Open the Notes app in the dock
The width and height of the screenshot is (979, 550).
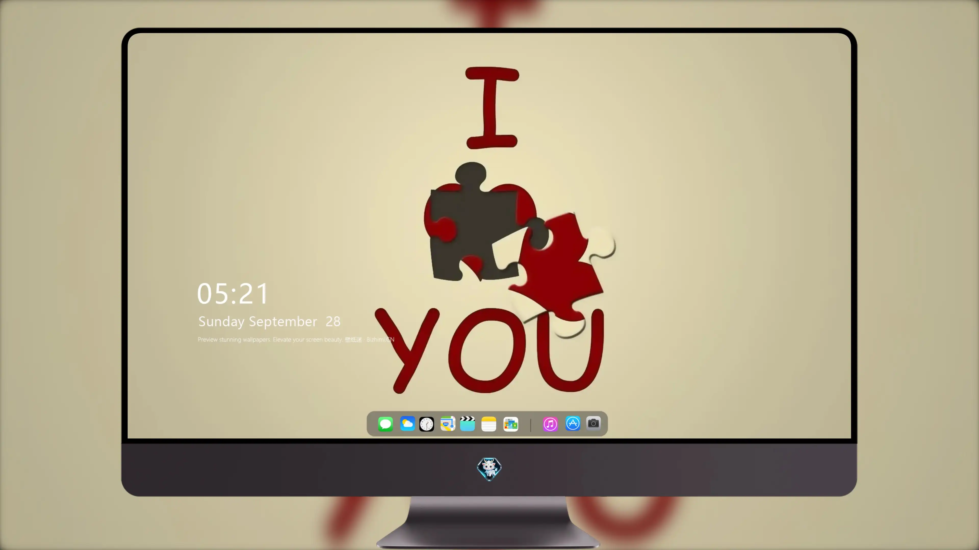coord(489,424)
